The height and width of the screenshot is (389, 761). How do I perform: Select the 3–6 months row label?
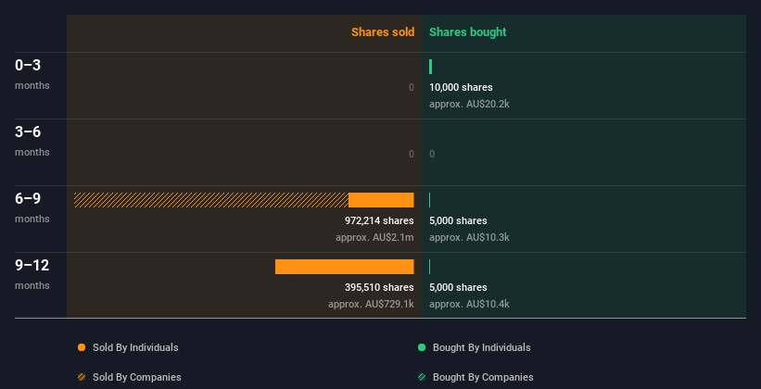32,141
